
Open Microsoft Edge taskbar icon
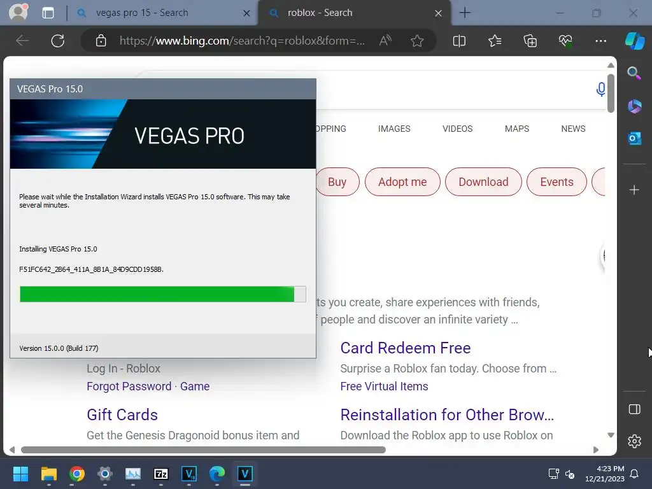click(217, 474)
